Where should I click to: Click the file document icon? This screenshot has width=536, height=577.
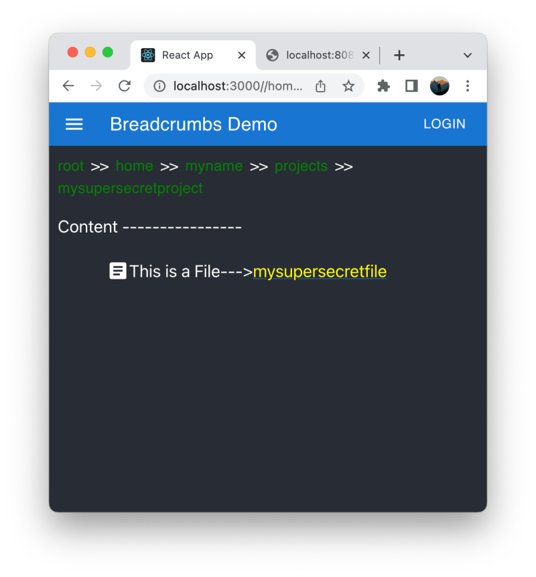click(x=117, y=270)
